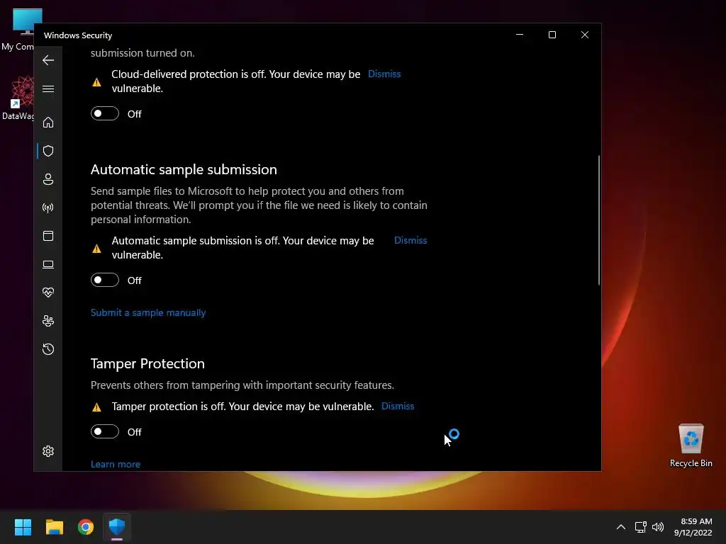This screenshot has width=726, height=544.
Task: Select Virus & threat protection shield icon
Action: coord(48,151)
